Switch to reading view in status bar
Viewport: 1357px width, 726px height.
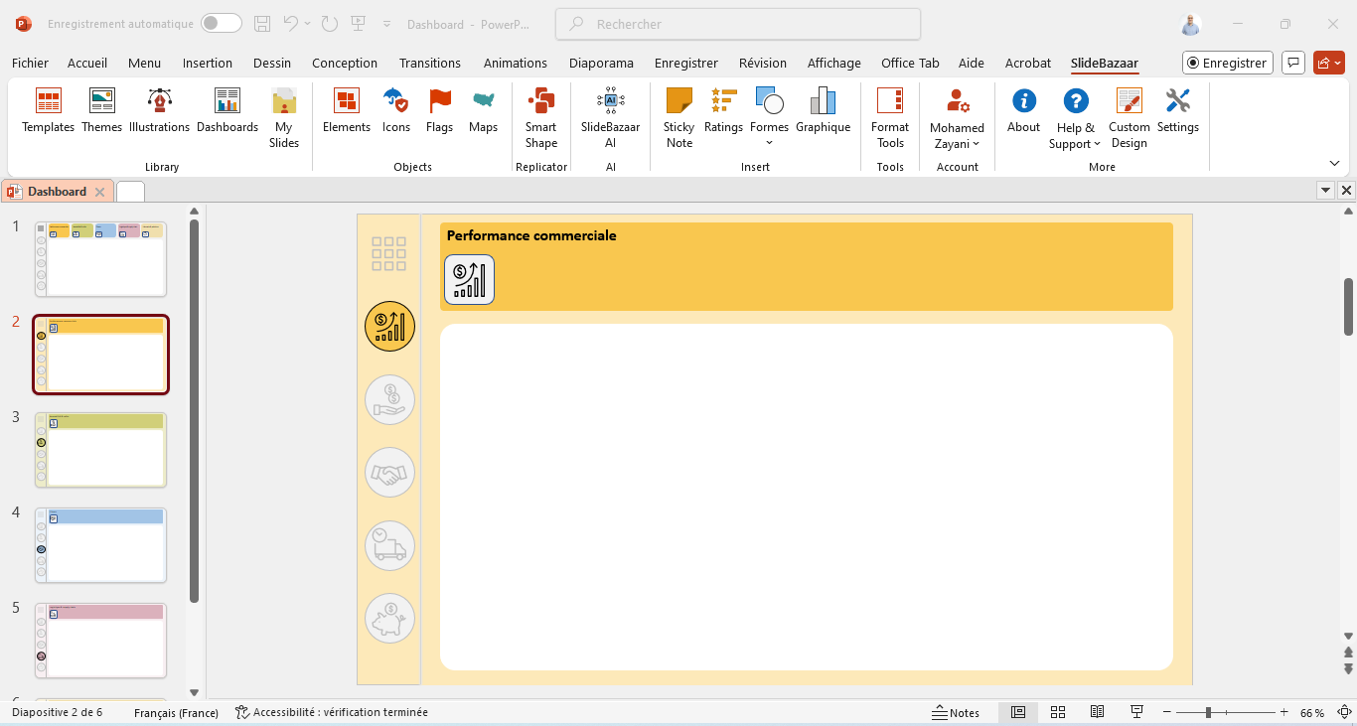1097,712
